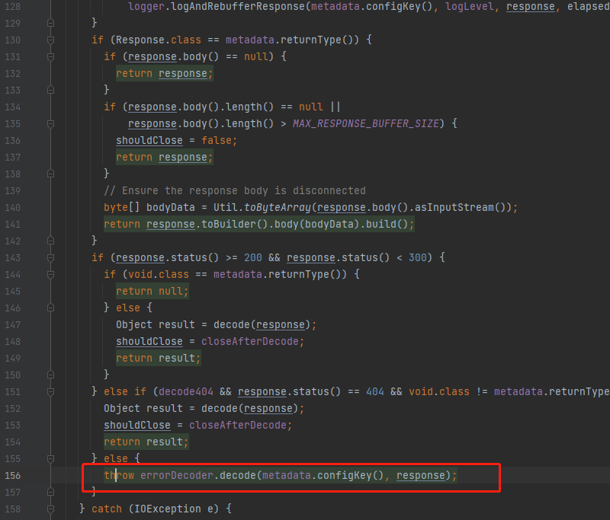Click the highlighted return response on line 132
This screenshot has height=520, width=610.
pyautogui.click(x=164, y=73)
